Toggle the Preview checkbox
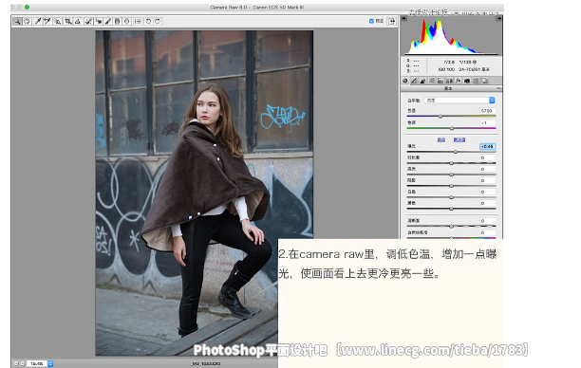The image size is (581, 368). click(x=371, y=21)
